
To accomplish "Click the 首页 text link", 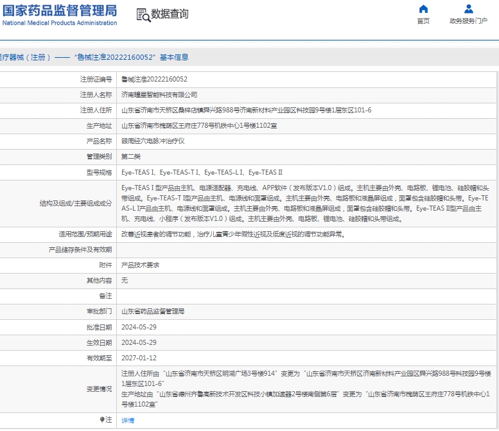I will point(423,21).
